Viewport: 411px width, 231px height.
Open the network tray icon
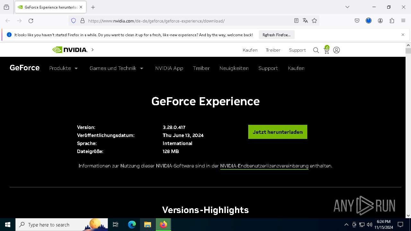click(362, 225)
